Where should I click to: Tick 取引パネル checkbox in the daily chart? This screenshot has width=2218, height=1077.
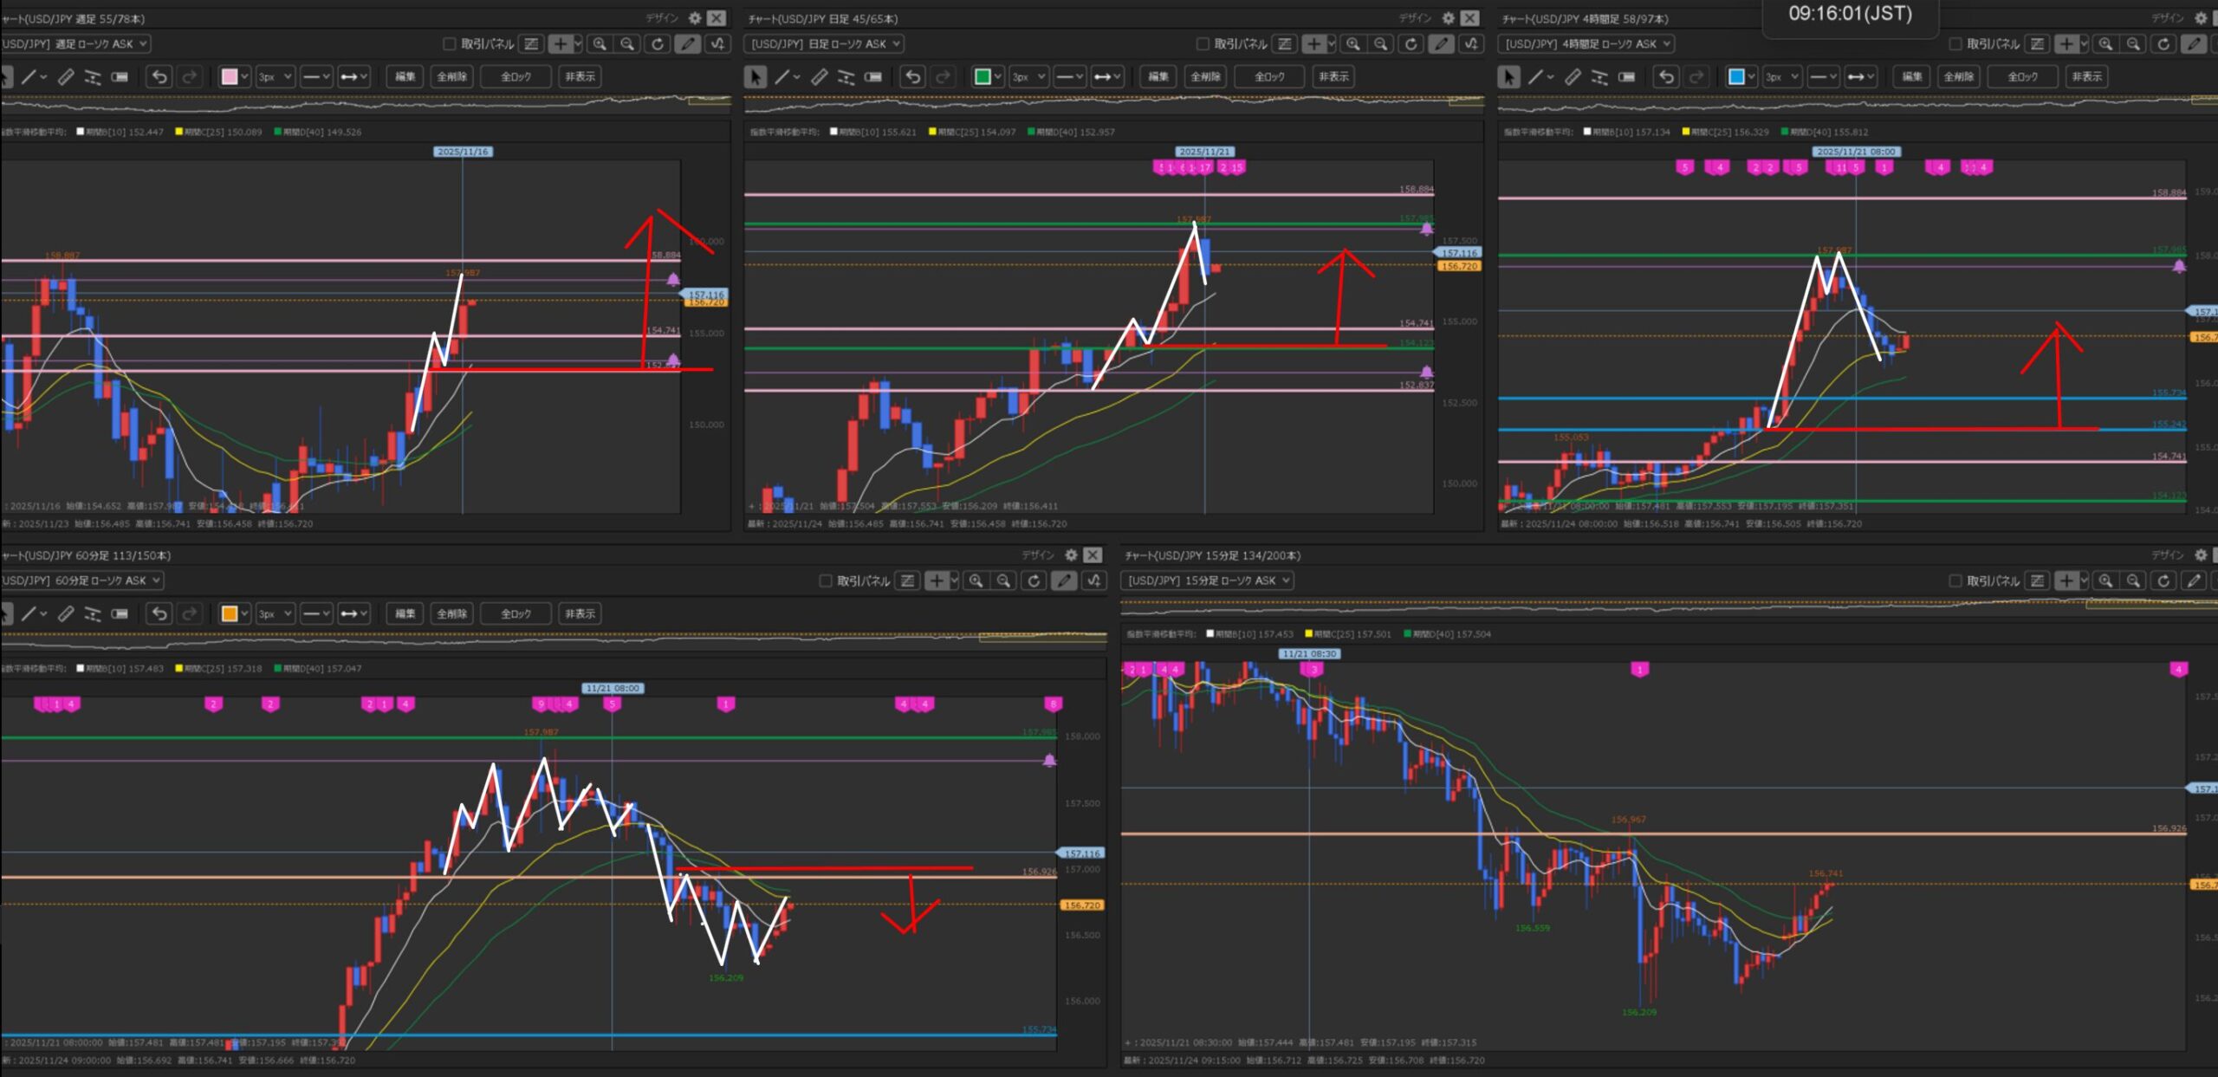[1203, 43]
